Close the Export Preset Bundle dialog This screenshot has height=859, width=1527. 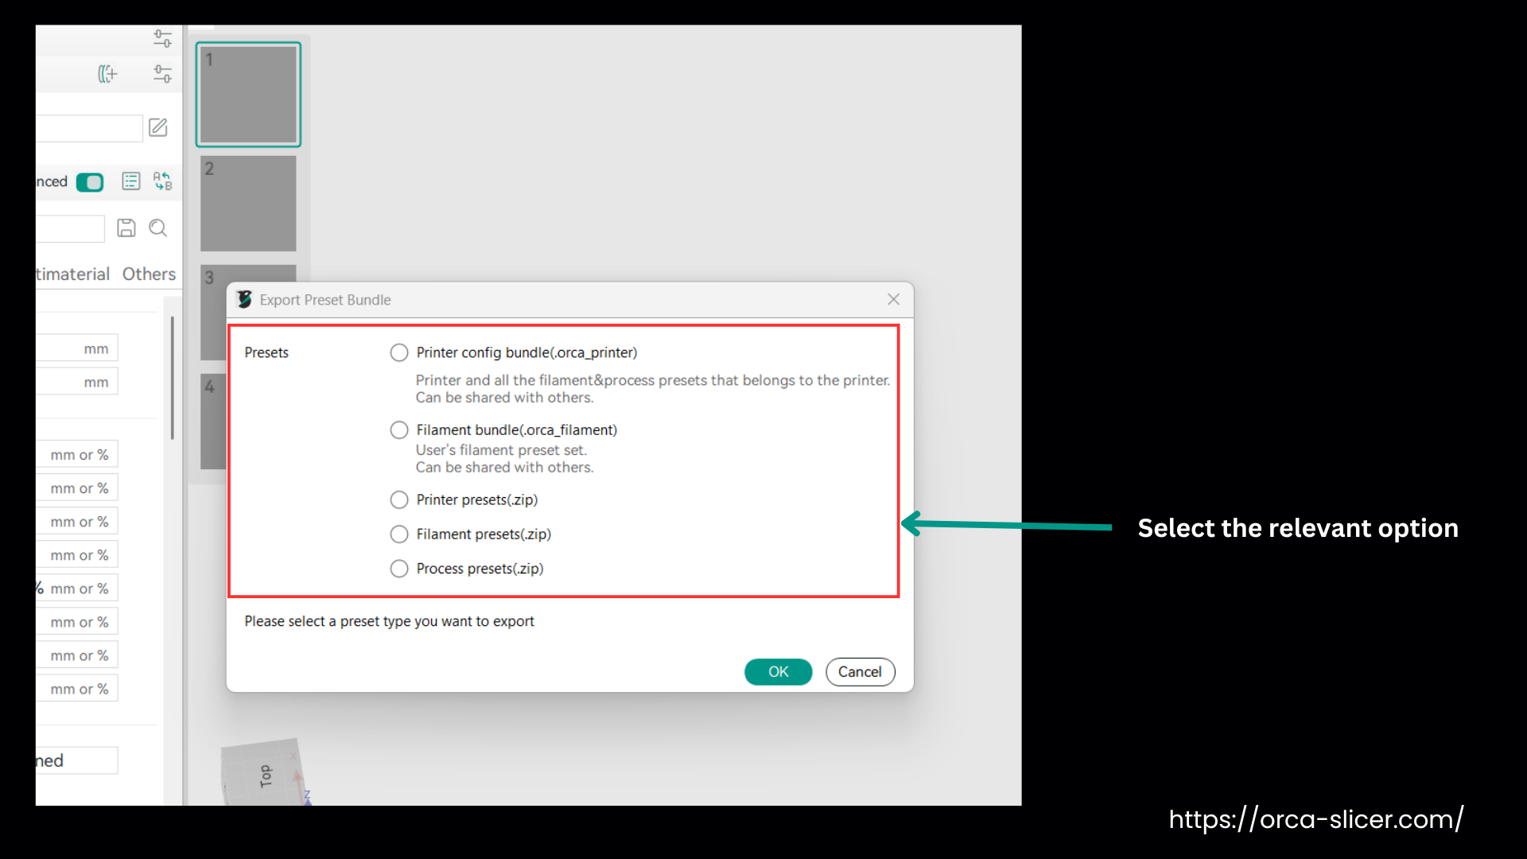tap(893, 299)
